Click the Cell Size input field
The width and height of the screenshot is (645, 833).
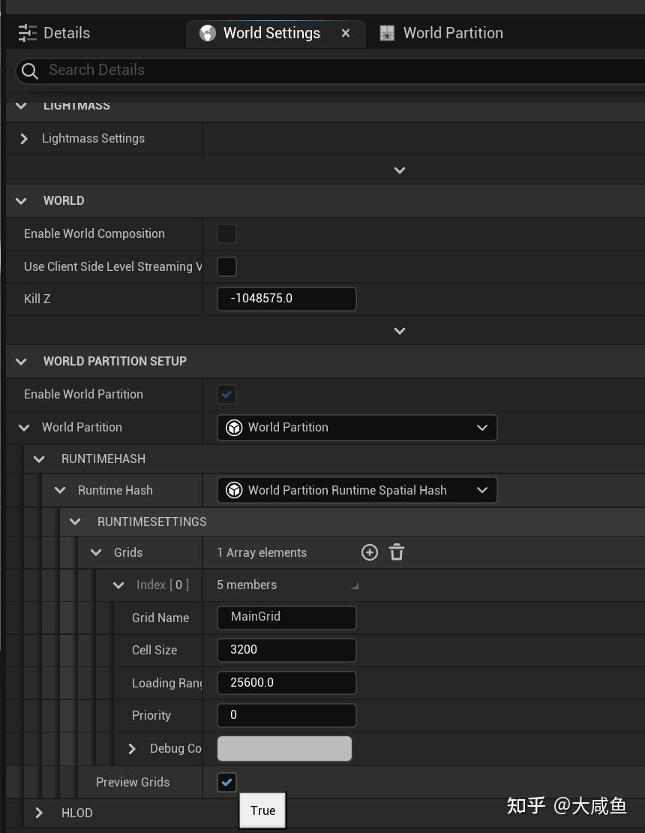pos(286,650)
